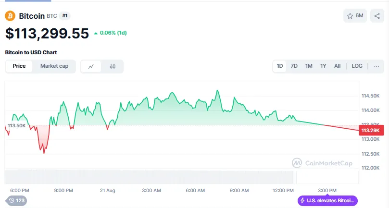The image size is (389, 208).
Task: Switch chart to Market cap
Action: pos(54,66)
